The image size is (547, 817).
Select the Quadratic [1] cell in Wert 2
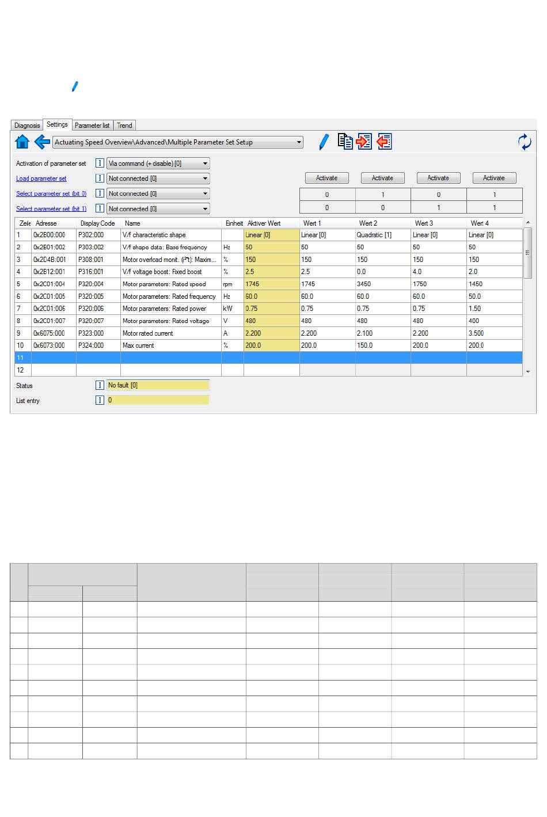[383, 235]
